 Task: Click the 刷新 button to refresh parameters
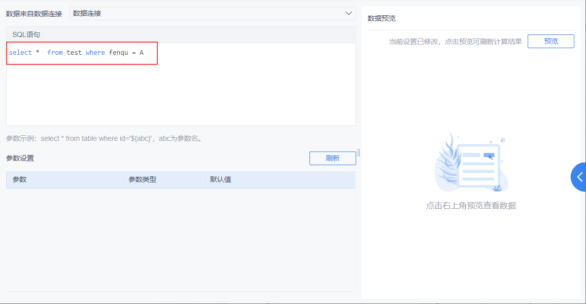click(332, 158)
